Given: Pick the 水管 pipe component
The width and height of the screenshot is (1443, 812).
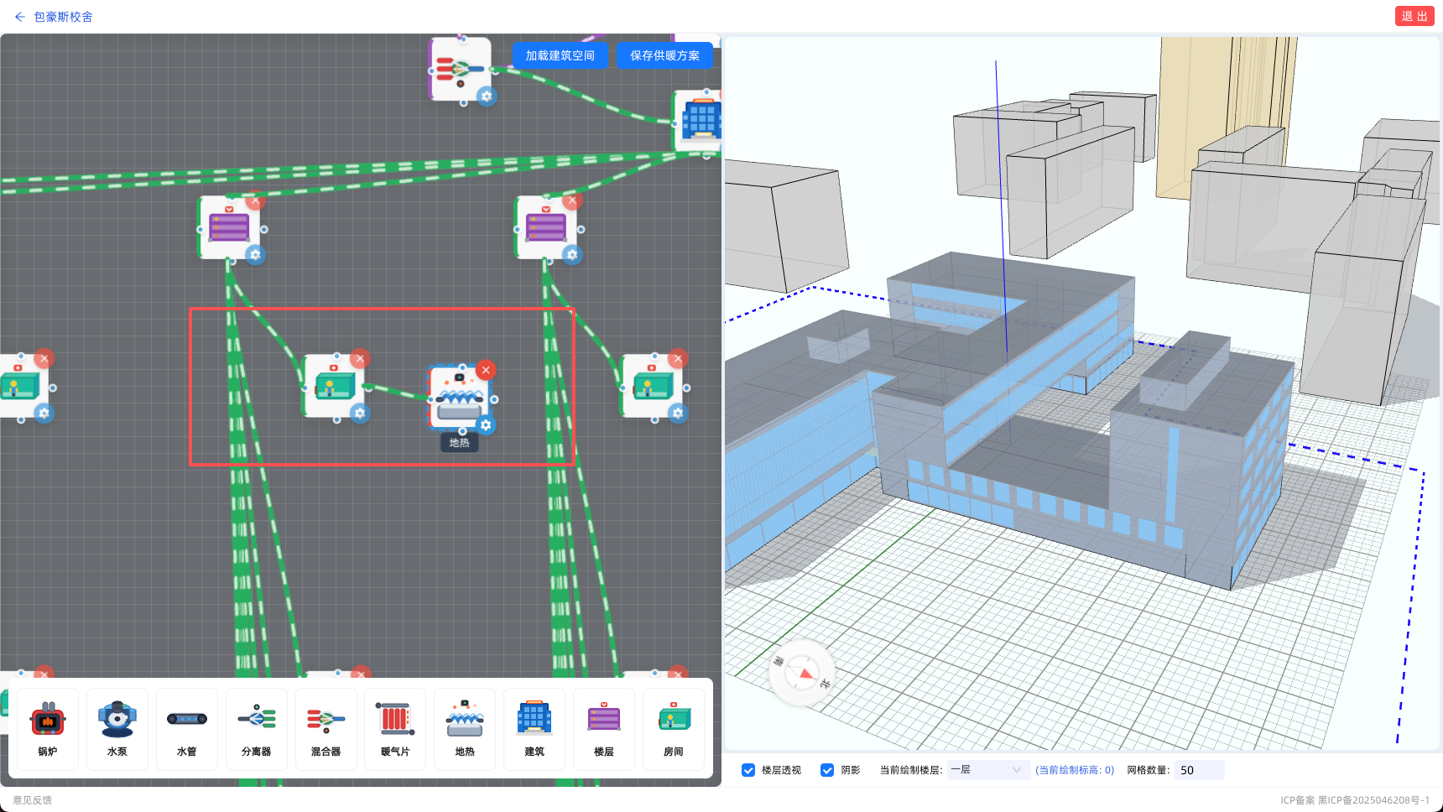Looking at the screenshot, I should click(187, 729).
